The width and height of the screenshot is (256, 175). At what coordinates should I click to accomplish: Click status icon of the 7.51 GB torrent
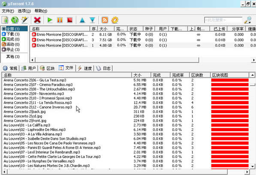click(34, 40)
